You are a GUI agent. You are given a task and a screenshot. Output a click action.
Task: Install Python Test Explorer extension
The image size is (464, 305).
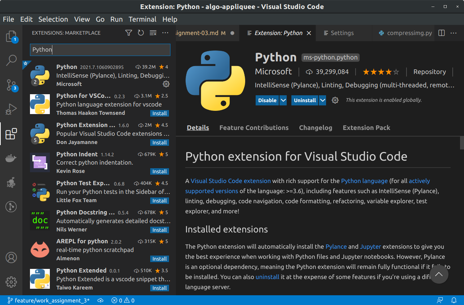(x=159, y=201)
